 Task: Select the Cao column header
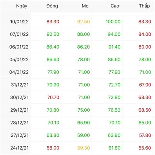tap(115, 6)
